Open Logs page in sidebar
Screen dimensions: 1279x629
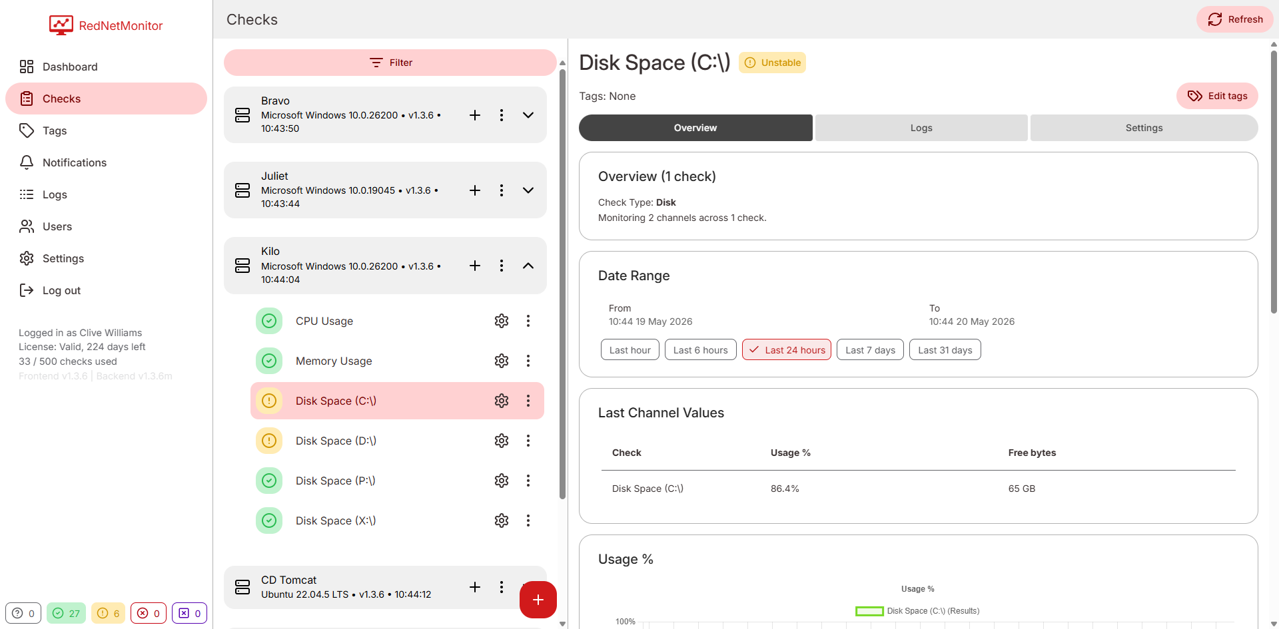pyautogui.click(x=106, y=194)
